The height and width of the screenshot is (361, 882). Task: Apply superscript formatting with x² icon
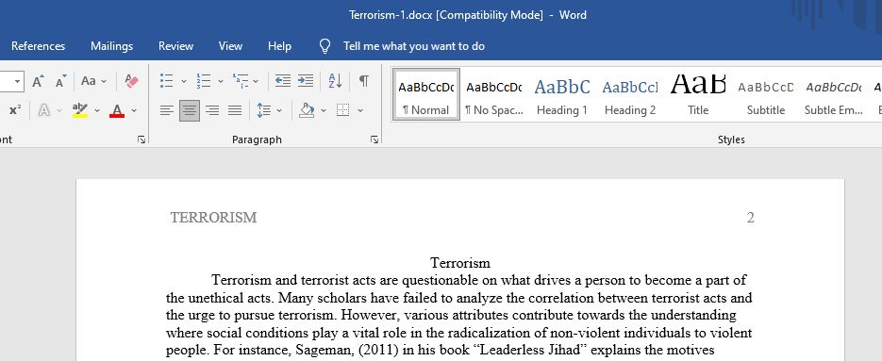click(15, 110)
